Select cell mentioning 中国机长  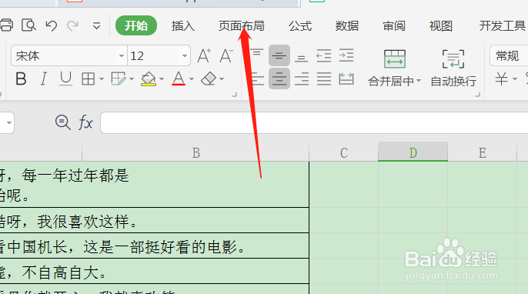pos(154,246)
